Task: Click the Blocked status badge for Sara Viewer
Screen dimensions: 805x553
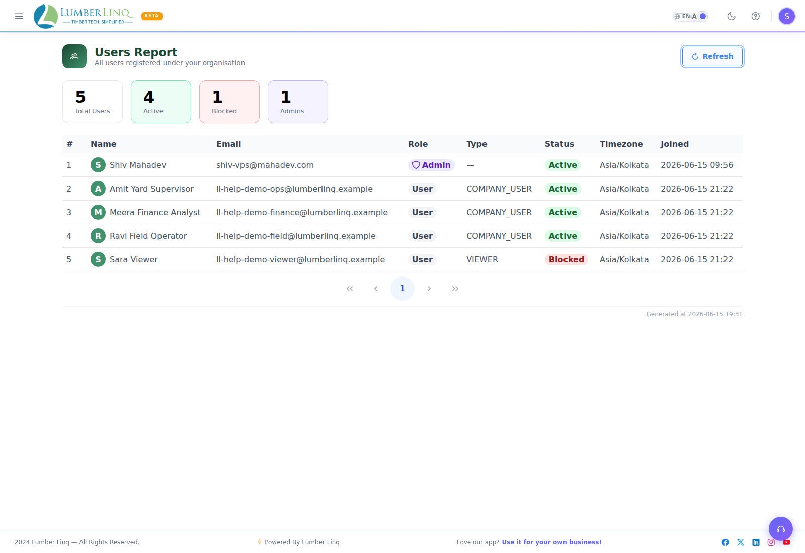Action: (x=567, y=259)
